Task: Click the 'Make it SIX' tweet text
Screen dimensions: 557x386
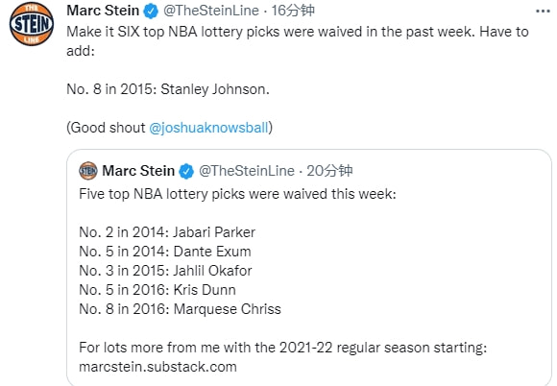Action: click(298, 41)
